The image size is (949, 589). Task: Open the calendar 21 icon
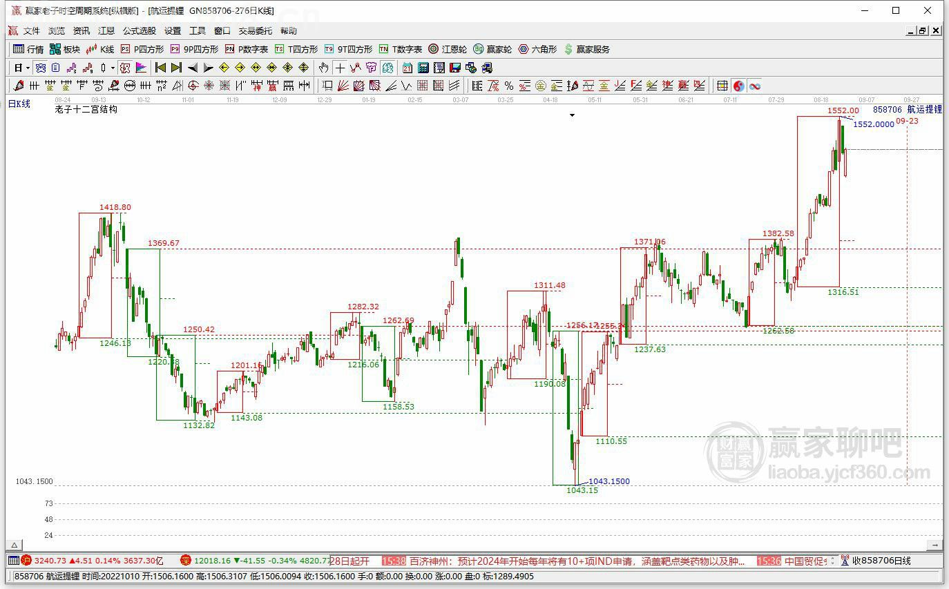coord(407,68)
